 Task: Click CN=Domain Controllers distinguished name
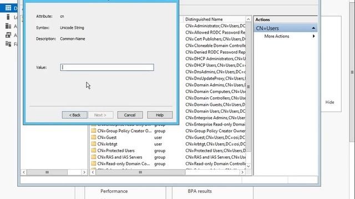[215, 98]
